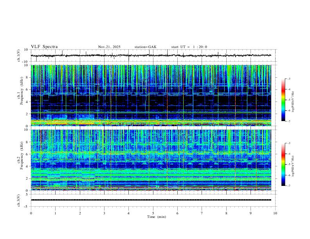Click the 'ch.3(V)' axis label
Screen dimensions: 310x239
coord(19,200)
